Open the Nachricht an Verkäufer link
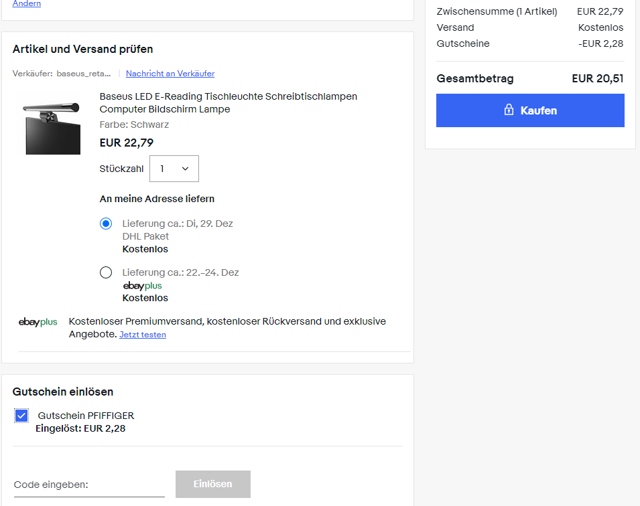 [x=170, y=74]
